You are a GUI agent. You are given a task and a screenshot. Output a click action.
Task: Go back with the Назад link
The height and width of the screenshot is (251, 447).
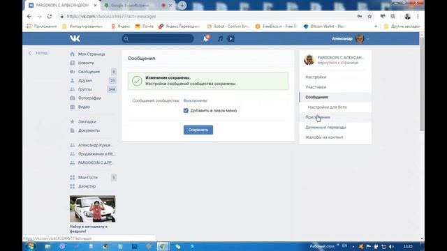click(x=38, y=53)
